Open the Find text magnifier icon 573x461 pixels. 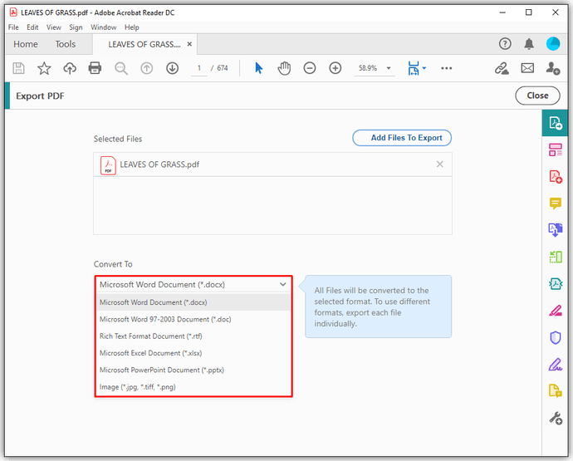coord(121,68)
